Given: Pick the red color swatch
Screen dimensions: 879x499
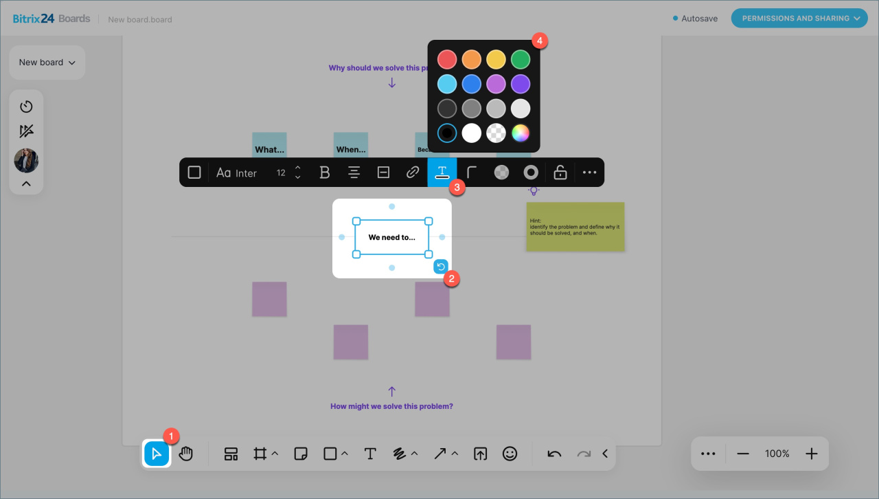Looking at the screenshot, I should 447,59.
